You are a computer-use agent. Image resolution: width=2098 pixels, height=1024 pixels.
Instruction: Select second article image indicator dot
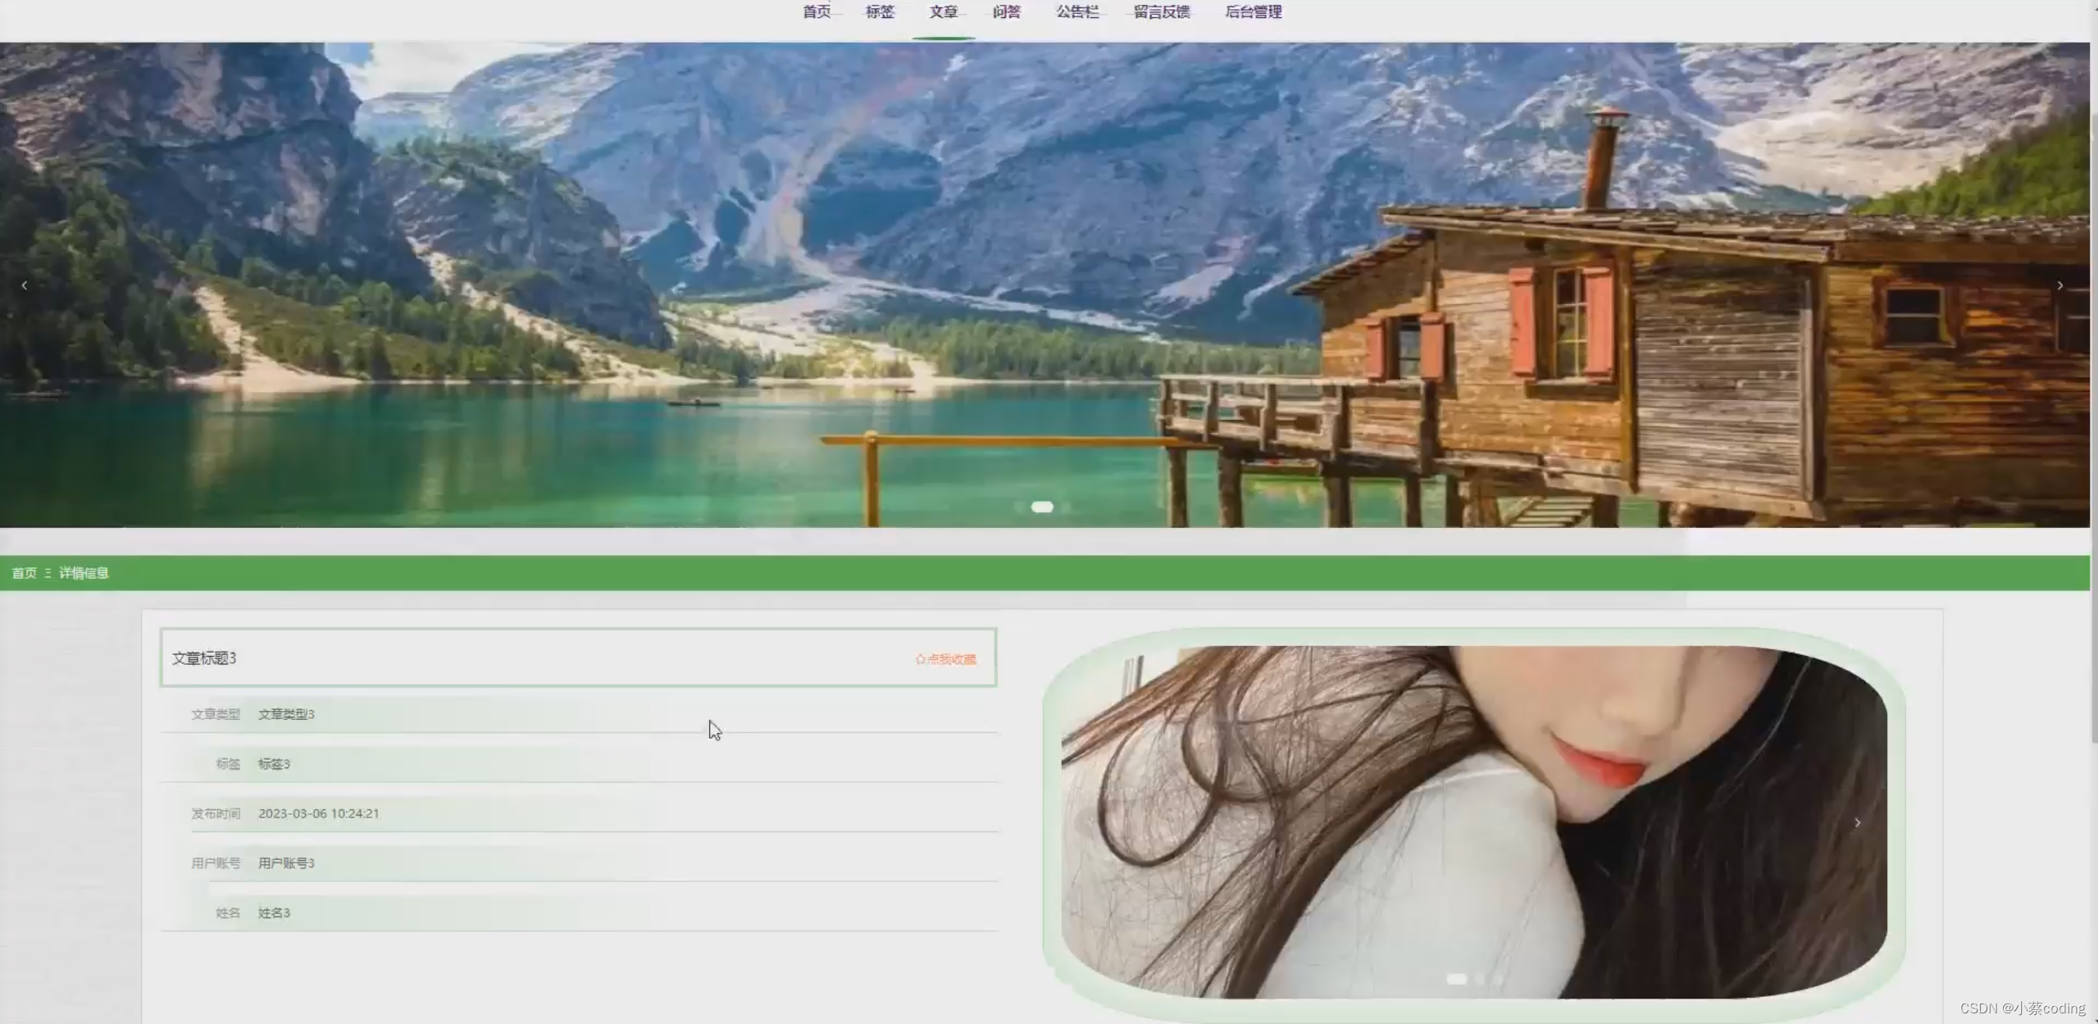coord(1480,979)
